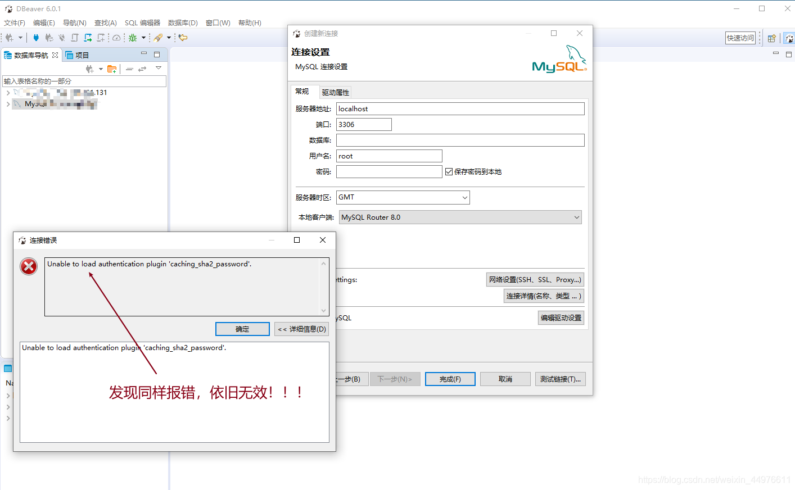Click the blue Connect plug icon

point(36,38)
